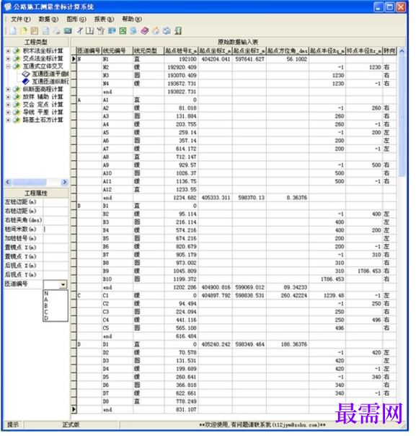The height and width of the screenshot is (436, 416).
Task: Open the 图形(G) menu
Action: click(x=76, y=19)
